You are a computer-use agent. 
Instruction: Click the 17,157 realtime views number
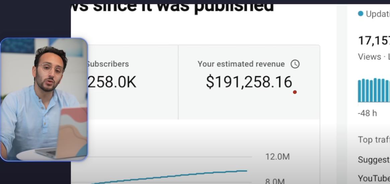pyautogui.click(x=374, y=41)
